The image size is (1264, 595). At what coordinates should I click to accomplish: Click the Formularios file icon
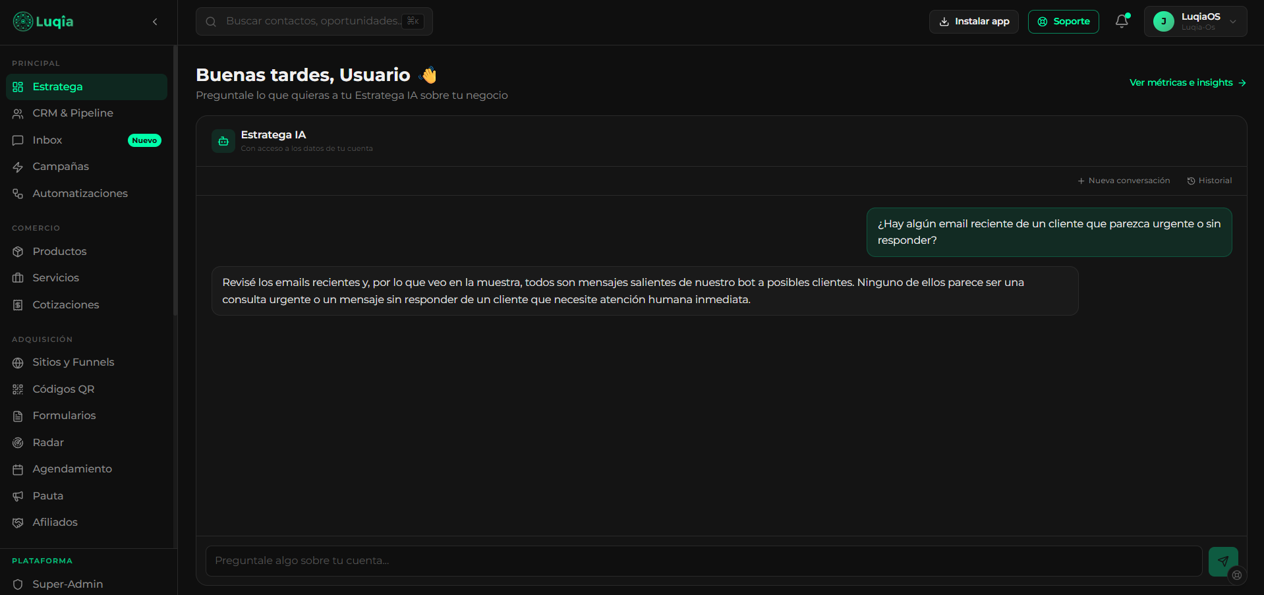(x=18, y=416)
